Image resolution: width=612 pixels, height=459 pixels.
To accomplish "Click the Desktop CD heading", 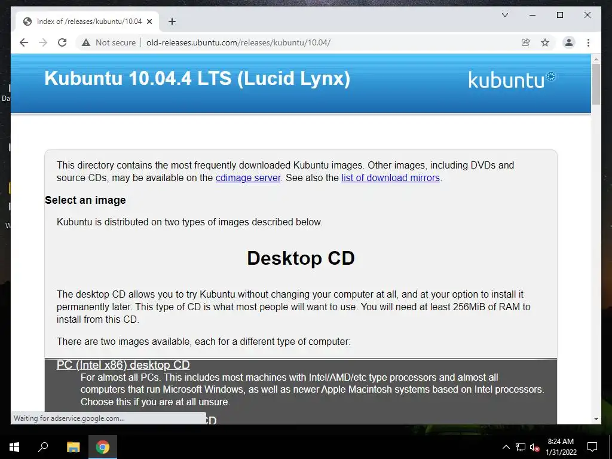I will (x=301, y=258).
